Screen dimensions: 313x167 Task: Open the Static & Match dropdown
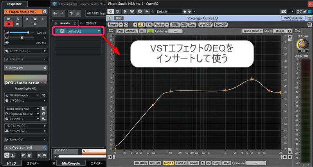click(x=252, y=31)
